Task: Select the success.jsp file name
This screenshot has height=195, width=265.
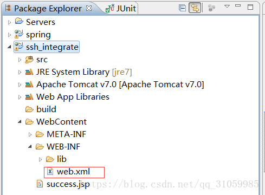Action: pos(68,184)
